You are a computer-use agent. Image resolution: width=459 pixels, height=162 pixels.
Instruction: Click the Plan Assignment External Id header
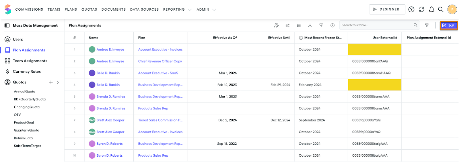coord(429,38)
